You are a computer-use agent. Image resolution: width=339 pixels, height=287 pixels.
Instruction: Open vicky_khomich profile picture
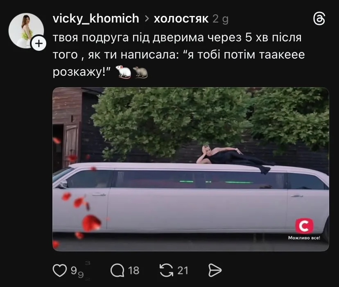[x=26, y=31]
